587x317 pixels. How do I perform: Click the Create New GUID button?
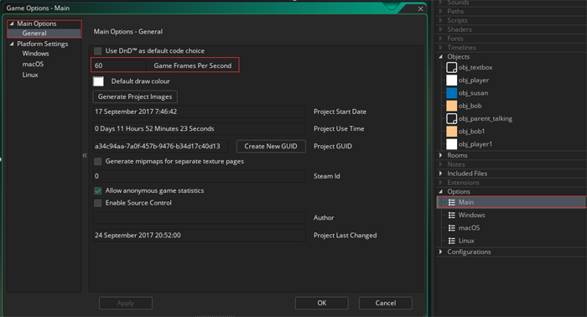[271, 146]
